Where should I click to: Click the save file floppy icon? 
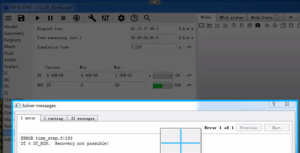tap(21, 18)
